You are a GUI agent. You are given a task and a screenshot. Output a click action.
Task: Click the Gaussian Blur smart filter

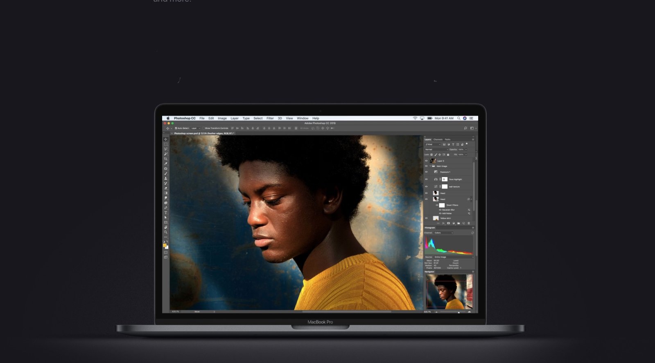click(448, 210)
